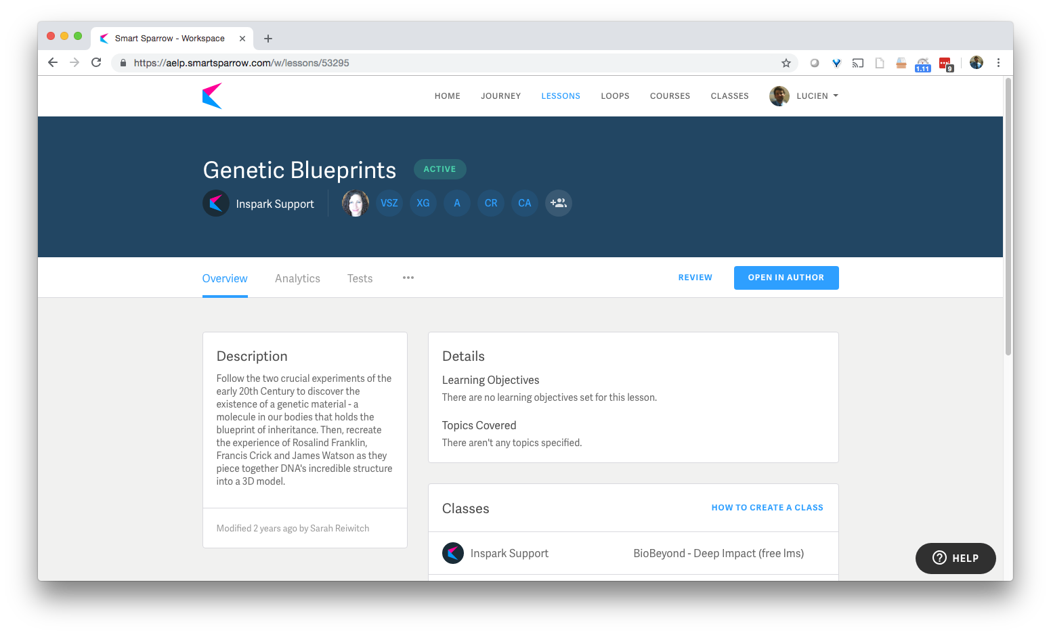Screen dimensions: 1051x635
Task: Open the Classes nav item
Action: tap(730, 96)
